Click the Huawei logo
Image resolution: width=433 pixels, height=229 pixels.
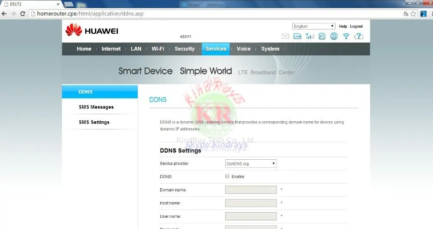pyautogui.click(x=92, y=30)
